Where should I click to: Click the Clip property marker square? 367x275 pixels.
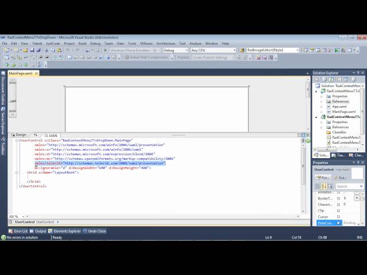338,211
